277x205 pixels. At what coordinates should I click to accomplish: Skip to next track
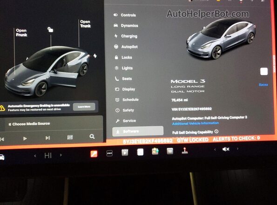click(47, 138)
